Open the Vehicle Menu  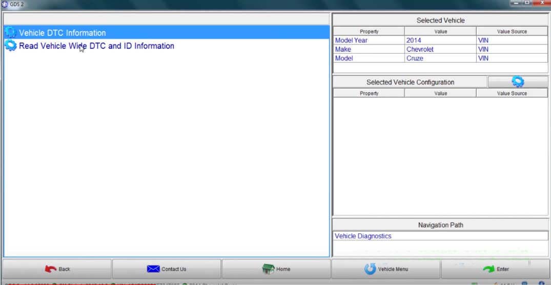(386, 269)
